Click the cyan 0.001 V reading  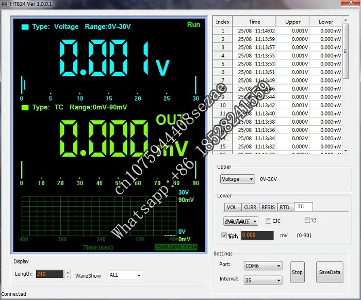tap(114, 58)
